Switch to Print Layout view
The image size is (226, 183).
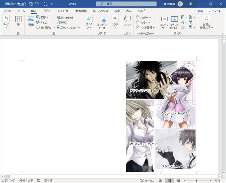pyautogui.click(x=169, y=180)
